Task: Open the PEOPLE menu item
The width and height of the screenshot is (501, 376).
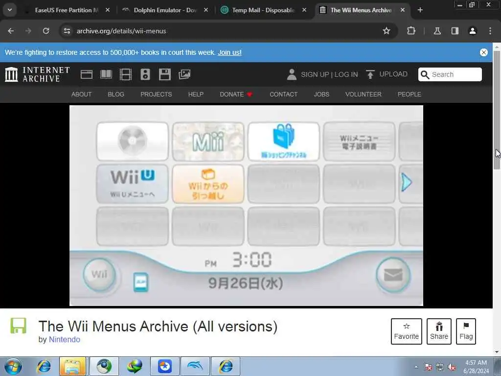Action: pos(410,94)
